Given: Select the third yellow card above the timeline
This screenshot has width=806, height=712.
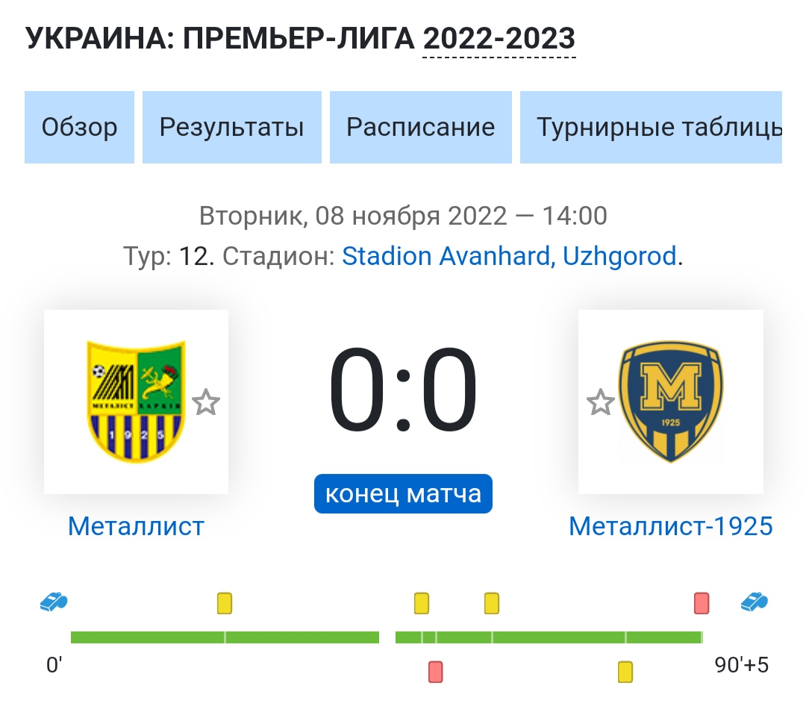Looking at the screenshot, I should tap(491, 603).
